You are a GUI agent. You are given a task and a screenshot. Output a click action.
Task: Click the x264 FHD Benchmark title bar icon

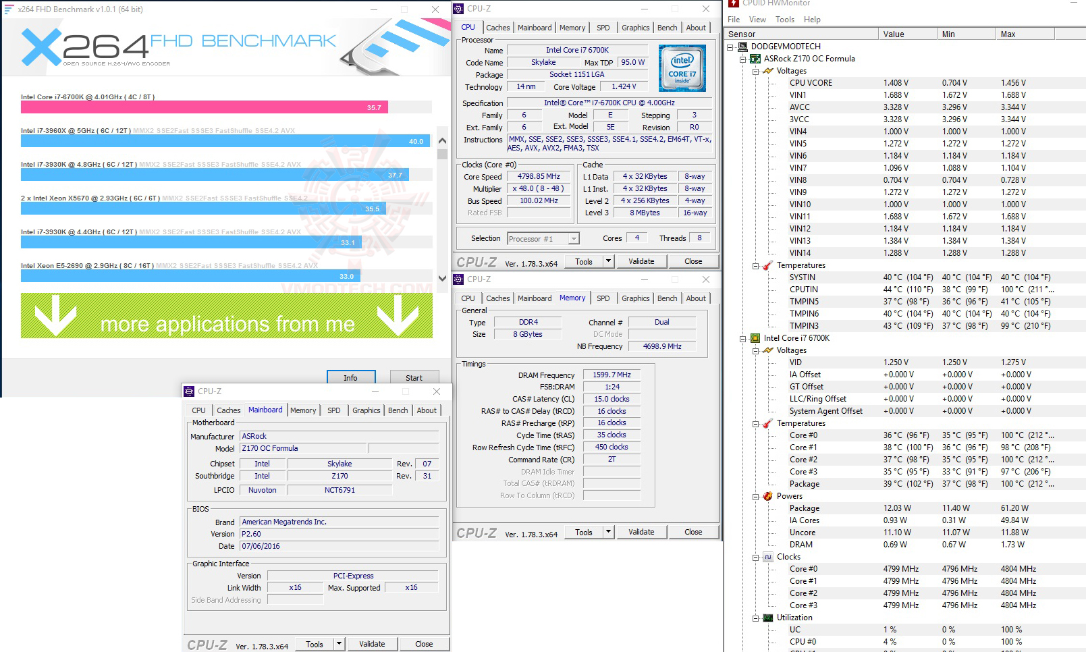pyautogui.click(x=9, y=9)
